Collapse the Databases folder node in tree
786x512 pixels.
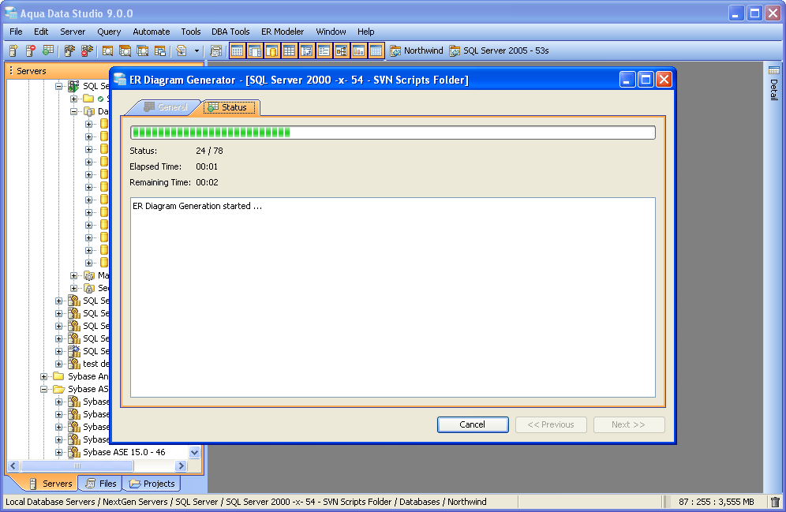[73, 111]
